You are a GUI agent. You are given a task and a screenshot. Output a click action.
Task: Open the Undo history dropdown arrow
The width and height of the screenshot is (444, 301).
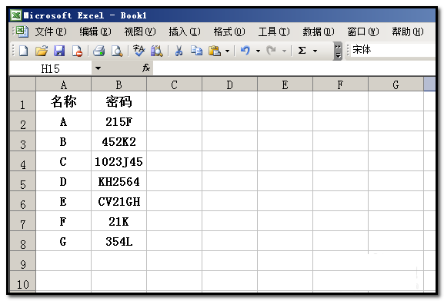[x=258, y=51]
